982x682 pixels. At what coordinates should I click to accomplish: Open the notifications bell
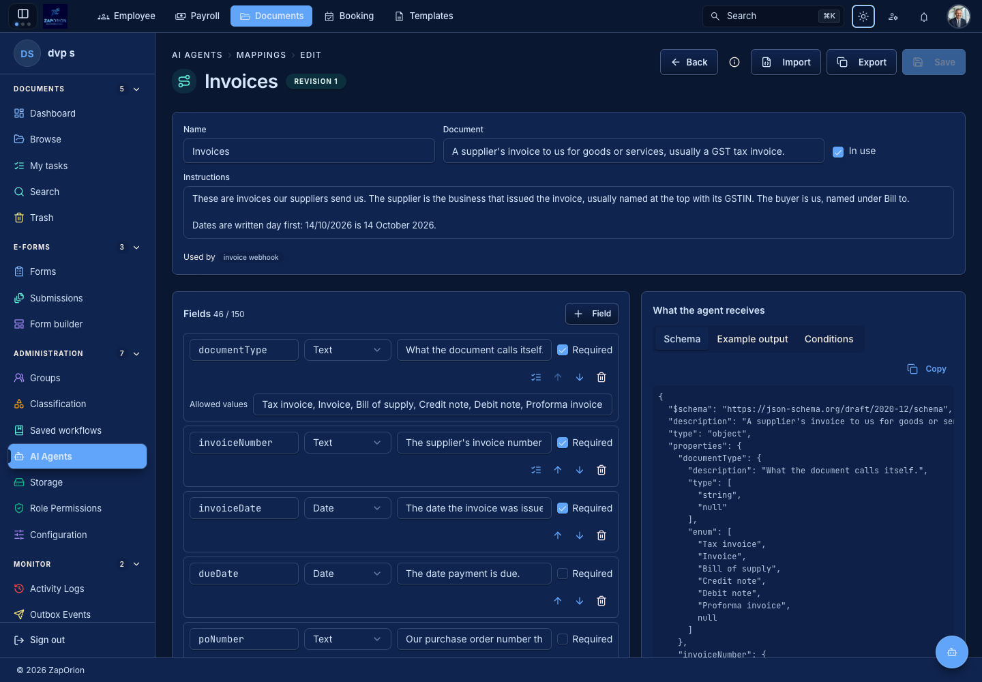click(x=924, y=16)
